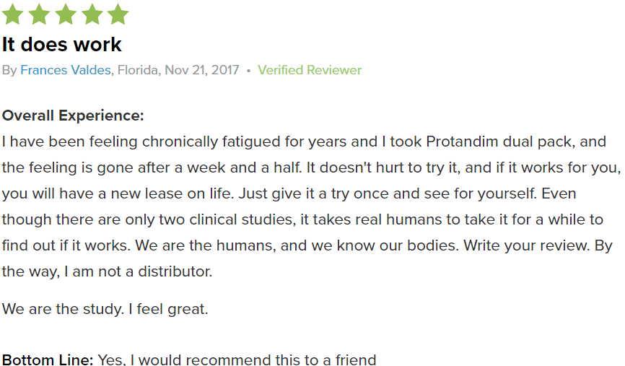Click the second green rating star
Image resolution: width=625 pixels, height=366 pixels.
pos(39,14)
